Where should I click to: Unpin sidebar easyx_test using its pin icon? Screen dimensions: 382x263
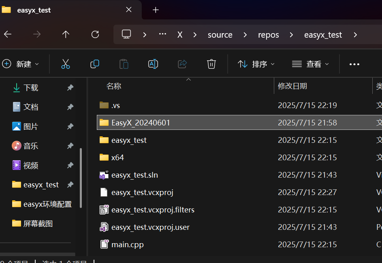click(x=70, y=185)
